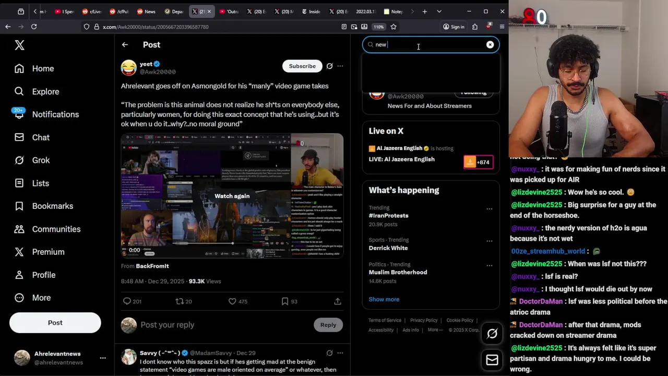This screenshot has height=376, width=668.
Task: Open floating Grok button
Action: tap(492, 334)
